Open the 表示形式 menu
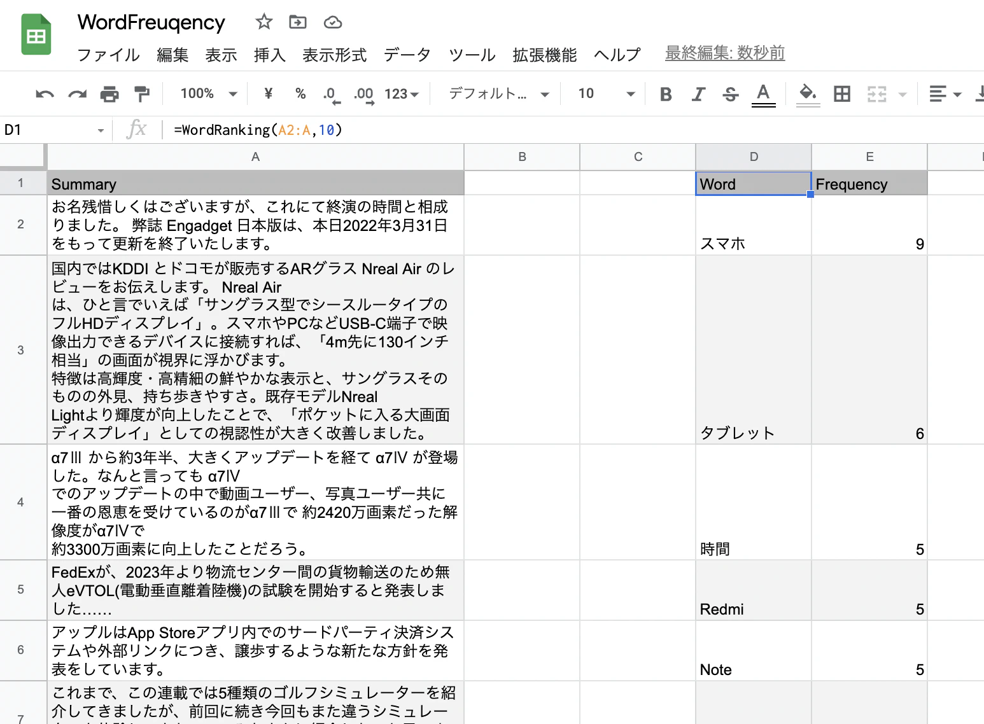Screen dimensions: 984x724 [334, 55]
